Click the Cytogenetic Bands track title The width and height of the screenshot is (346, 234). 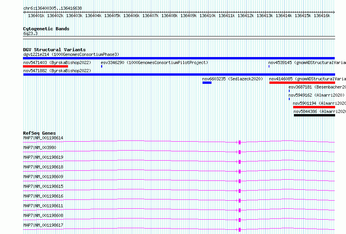(46, 29)
